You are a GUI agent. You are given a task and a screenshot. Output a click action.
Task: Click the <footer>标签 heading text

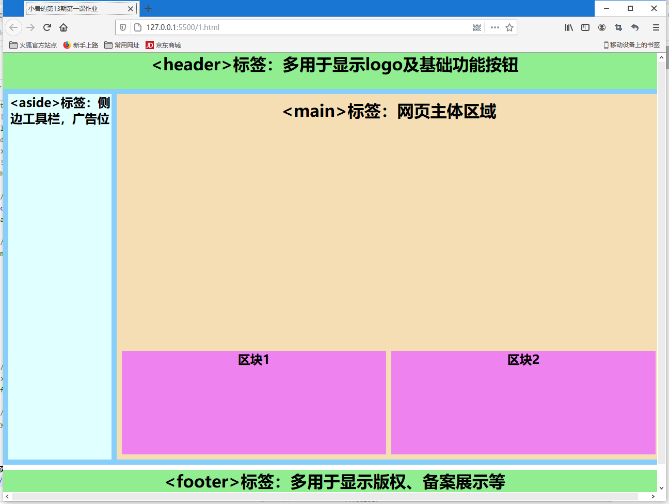point(335,482)
